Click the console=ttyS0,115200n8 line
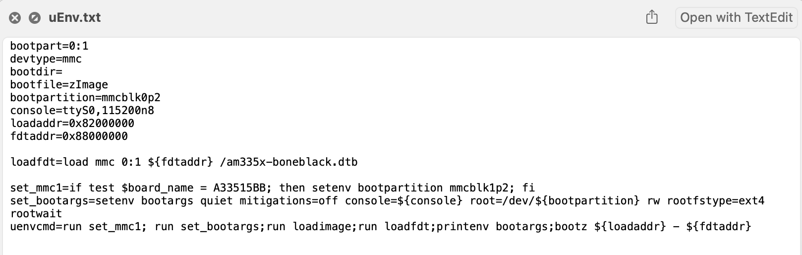The image size is (802, 255). click(x=82, y=111)
